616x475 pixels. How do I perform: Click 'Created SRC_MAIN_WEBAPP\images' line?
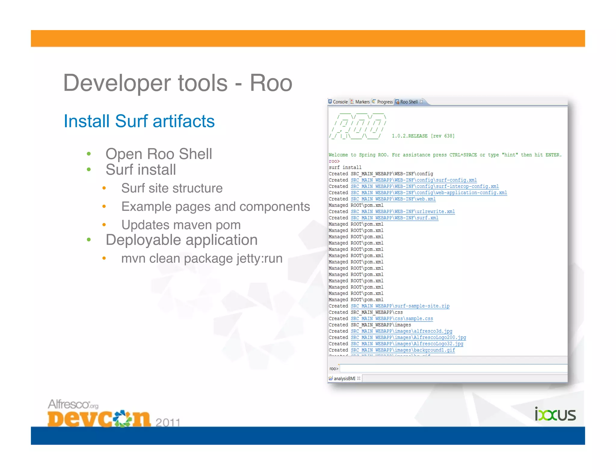(370, 325)
